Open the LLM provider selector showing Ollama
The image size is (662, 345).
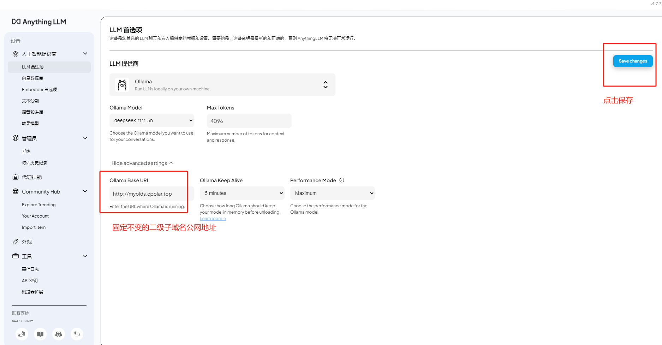tap(222, 85)
